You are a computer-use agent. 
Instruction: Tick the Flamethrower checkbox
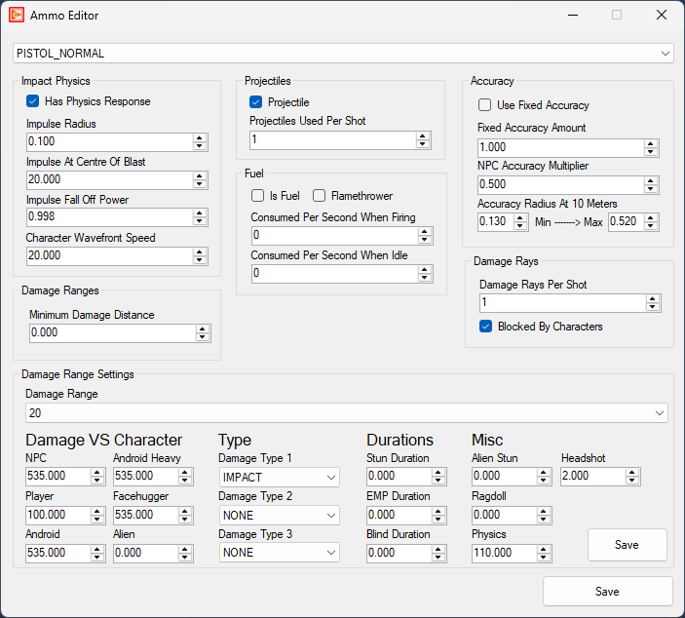click(319, 196)
